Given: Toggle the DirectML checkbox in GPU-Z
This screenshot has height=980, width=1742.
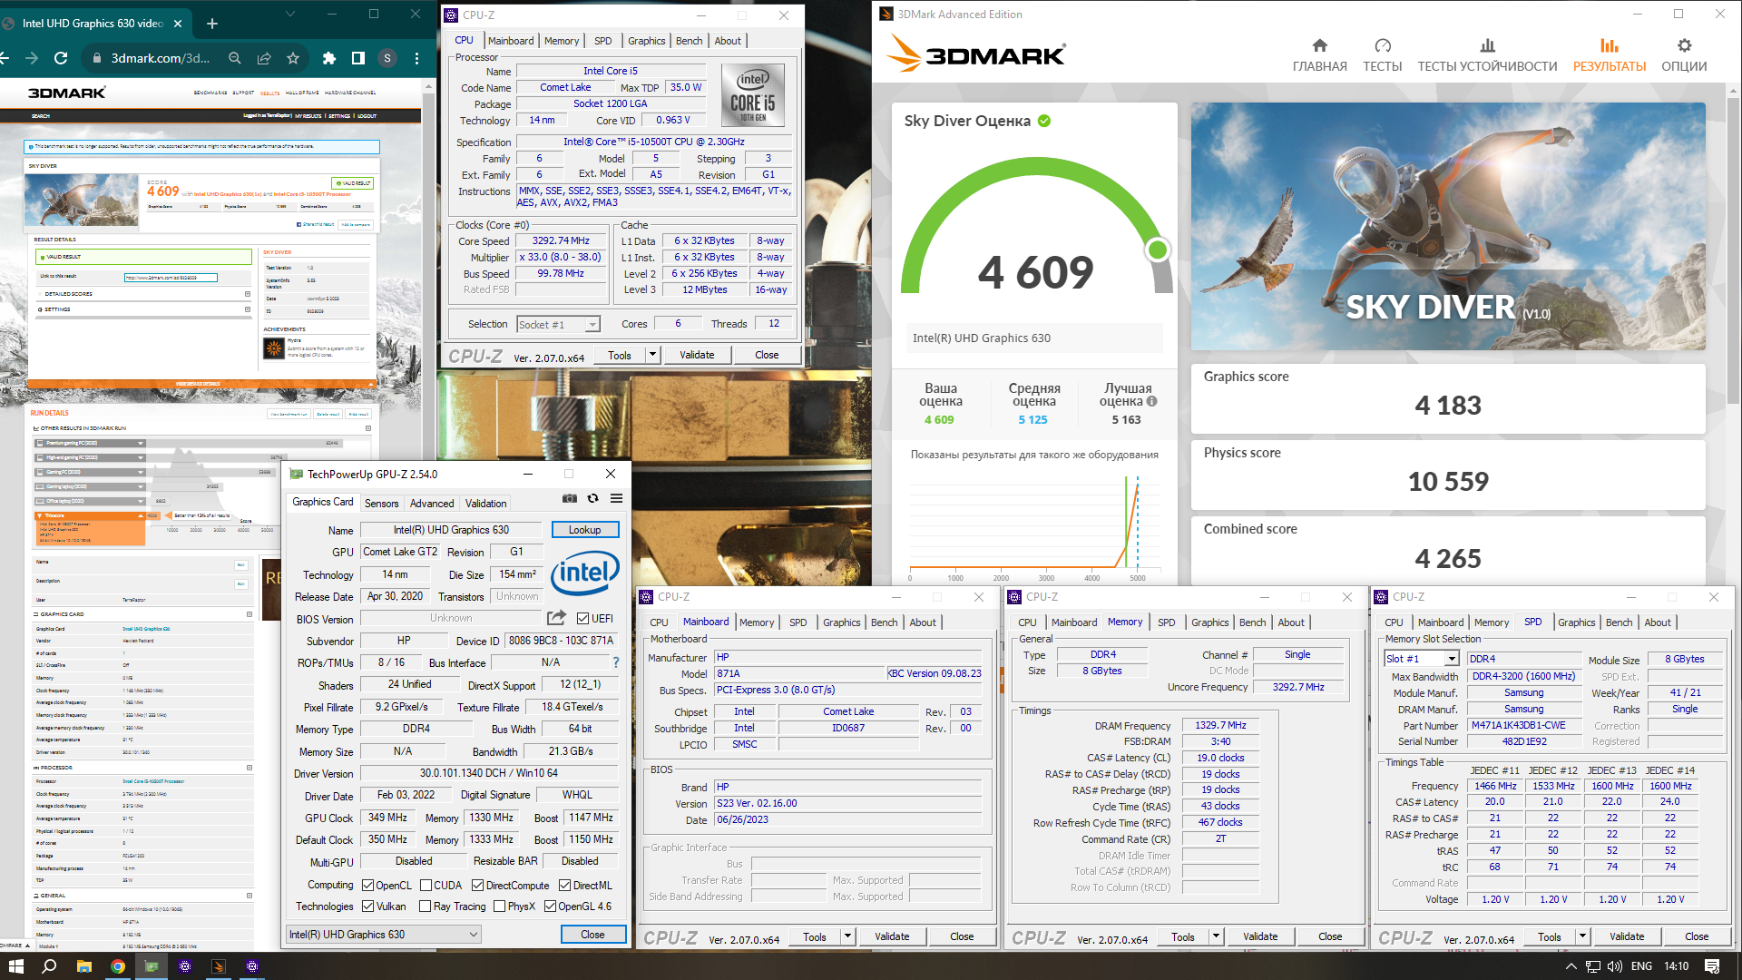Looking at the screenshot, I should tap(564, 886).
